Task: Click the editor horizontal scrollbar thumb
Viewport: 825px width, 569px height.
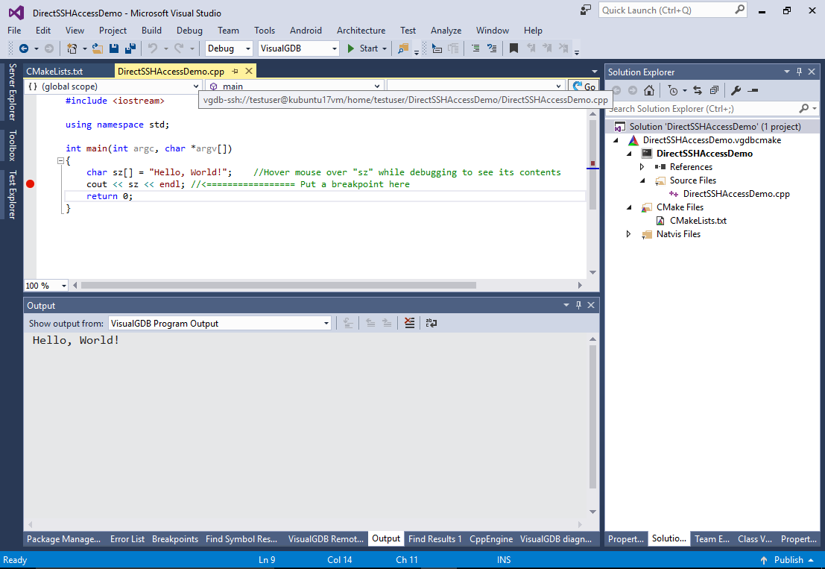Action: coord(278,286)
